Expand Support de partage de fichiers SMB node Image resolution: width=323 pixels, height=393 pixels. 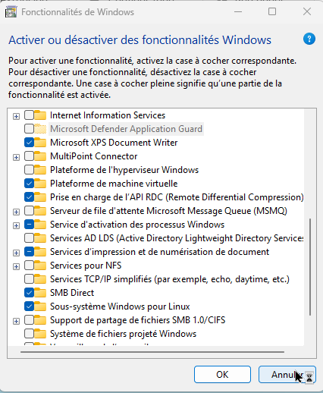(x=16, y=321)
